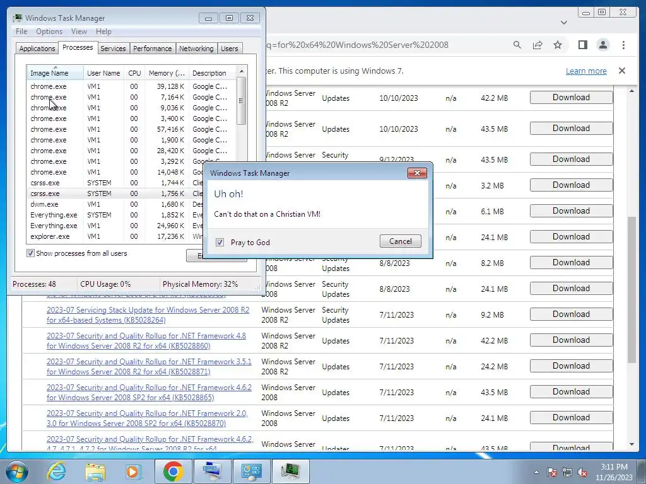Download the 6.1 MB update
This screenshot has height=484, width=646.
point(571,211)
